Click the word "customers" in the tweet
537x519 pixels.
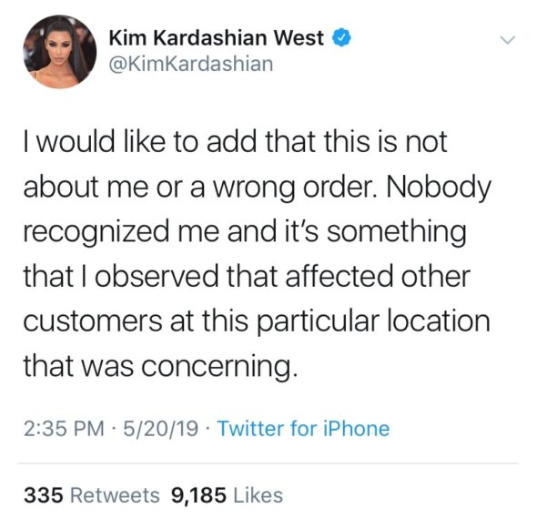(93, 321)
